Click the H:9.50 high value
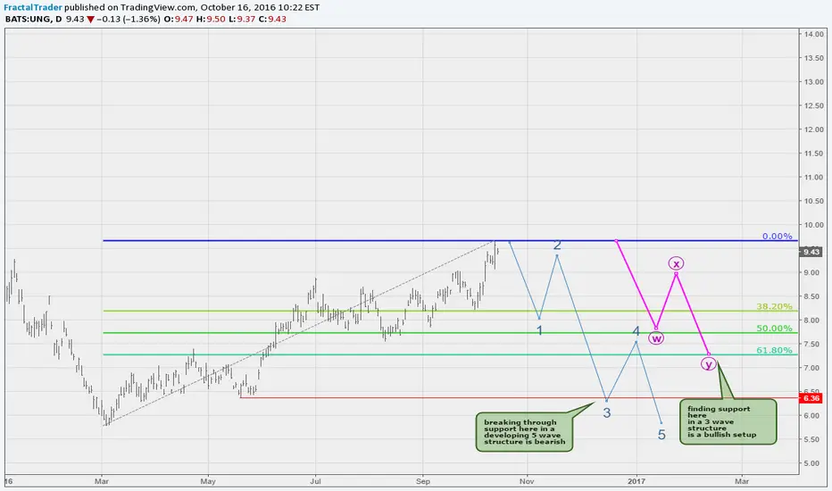 pos(211,19)
